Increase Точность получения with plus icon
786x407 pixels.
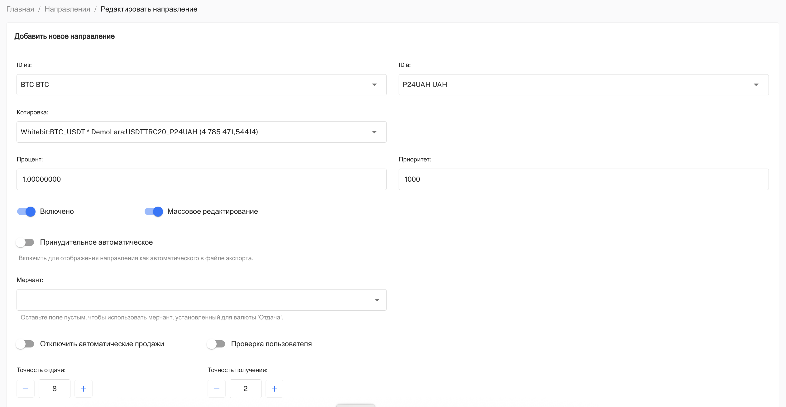274,389
